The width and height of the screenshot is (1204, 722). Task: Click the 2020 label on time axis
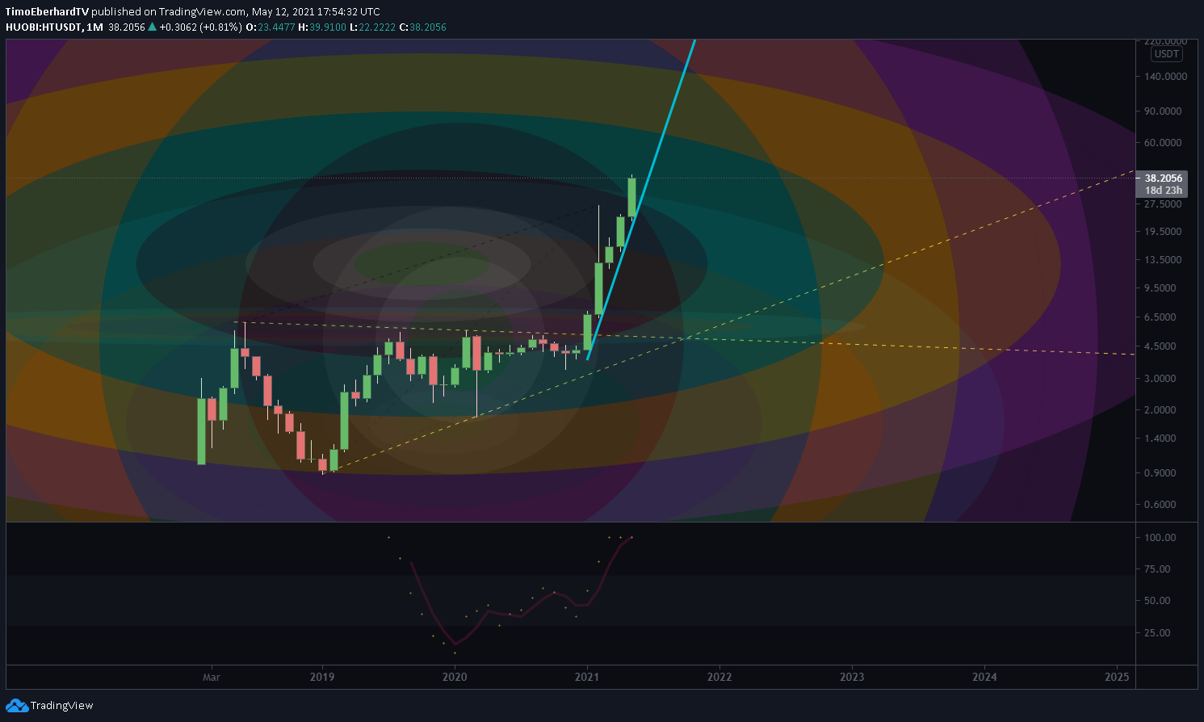click(x=455, y=677)
